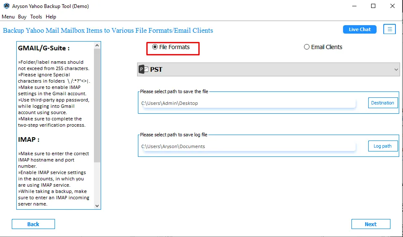Maximize the Aryson Yahoo Backup Tool window

click(373, 6)
